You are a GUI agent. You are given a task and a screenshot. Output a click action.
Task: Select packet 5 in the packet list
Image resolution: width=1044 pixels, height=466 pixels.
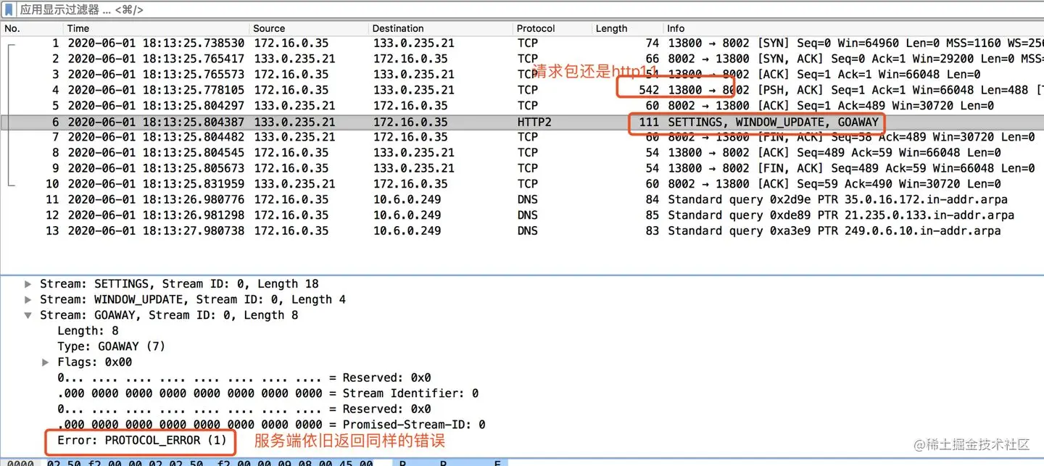click(x=522, y=106)
